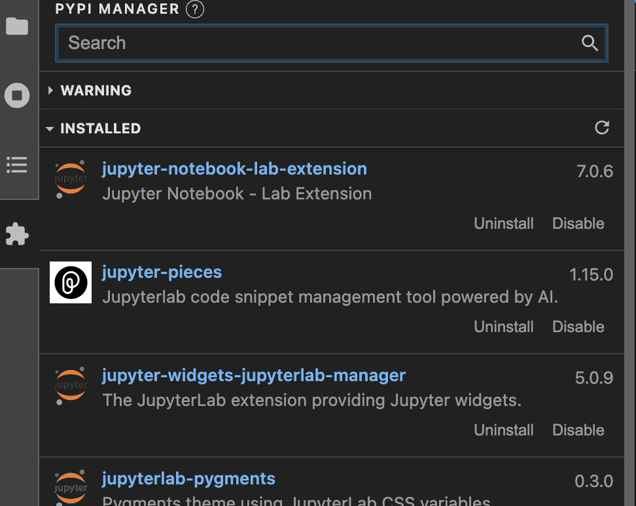636x506 pixels.
Task: Click the search magnifier icon
Action: pyautogui.click(x=590, y=42)
